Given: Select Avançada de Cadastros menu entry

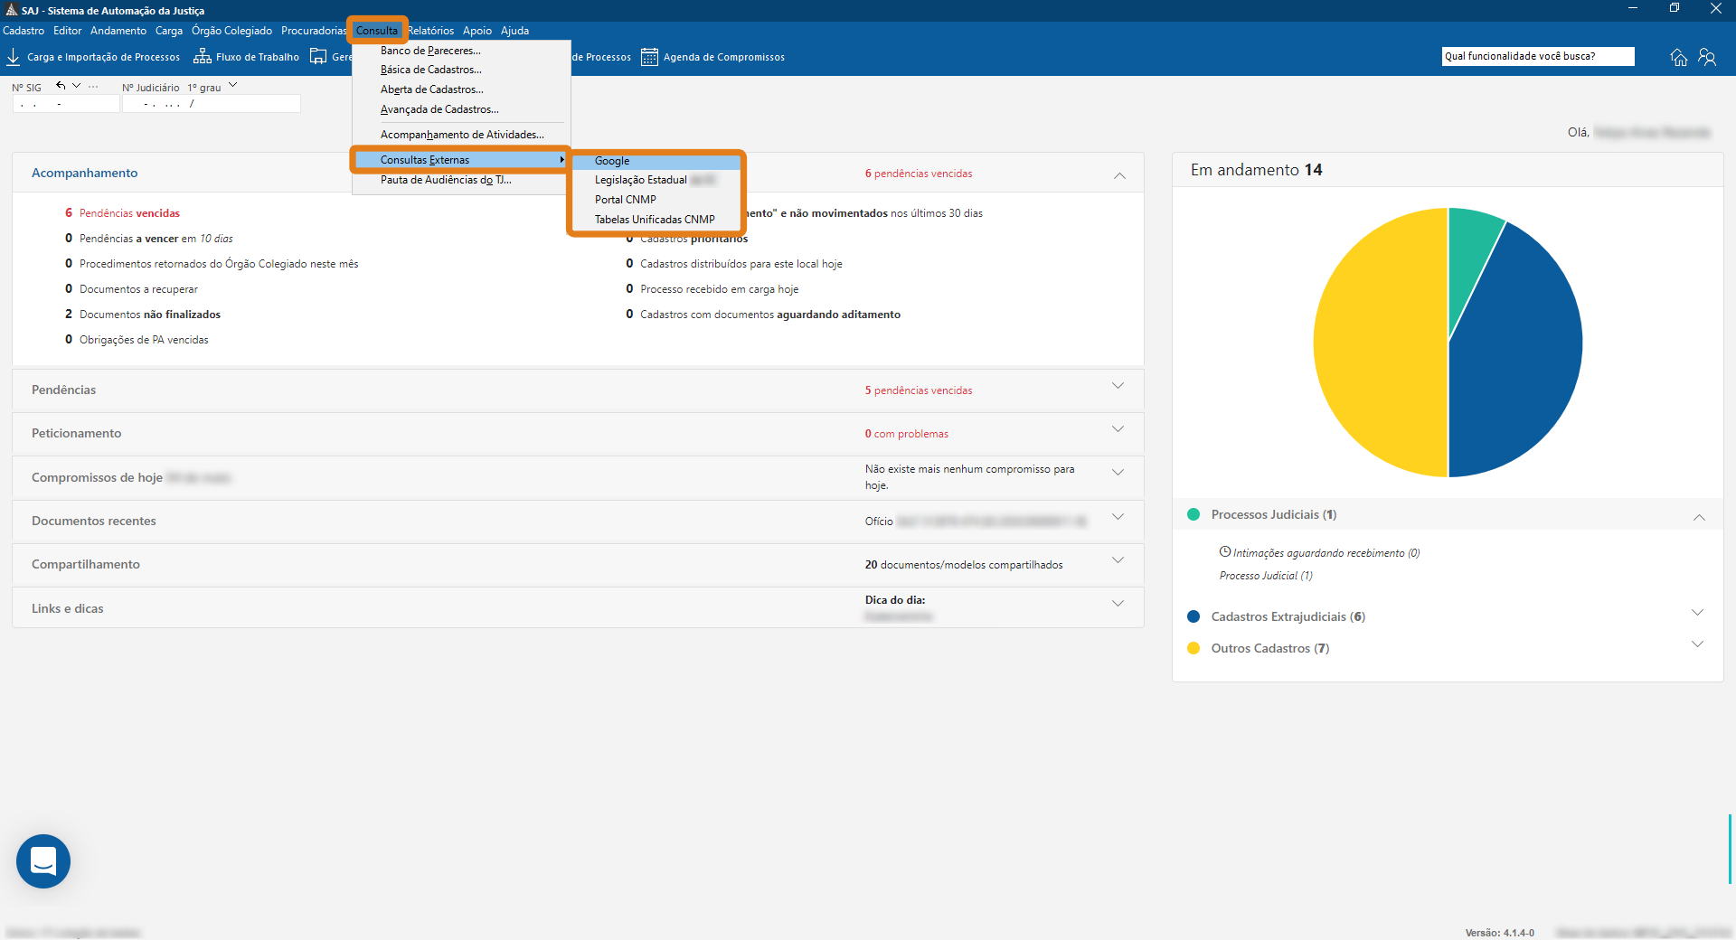Looking at the screenshot, I should (461, 109).
